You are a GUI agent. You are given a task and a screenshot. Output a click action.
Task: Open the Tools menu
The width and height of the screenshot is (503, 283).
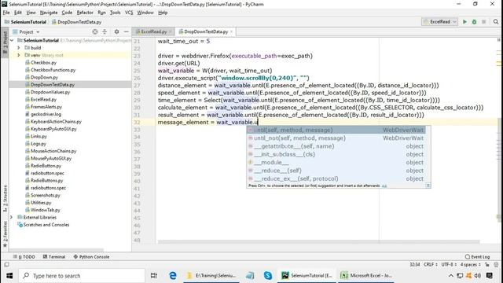[116, 13]
